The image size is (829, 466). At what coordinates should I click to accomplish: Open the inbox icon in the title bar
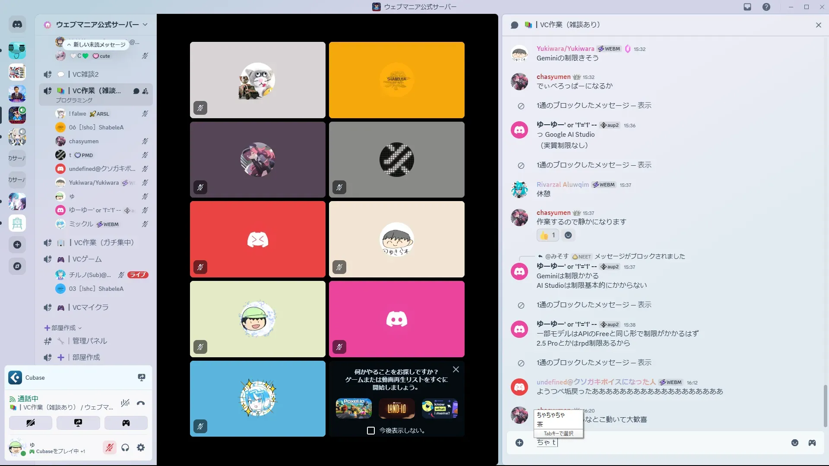pos(747,7)
